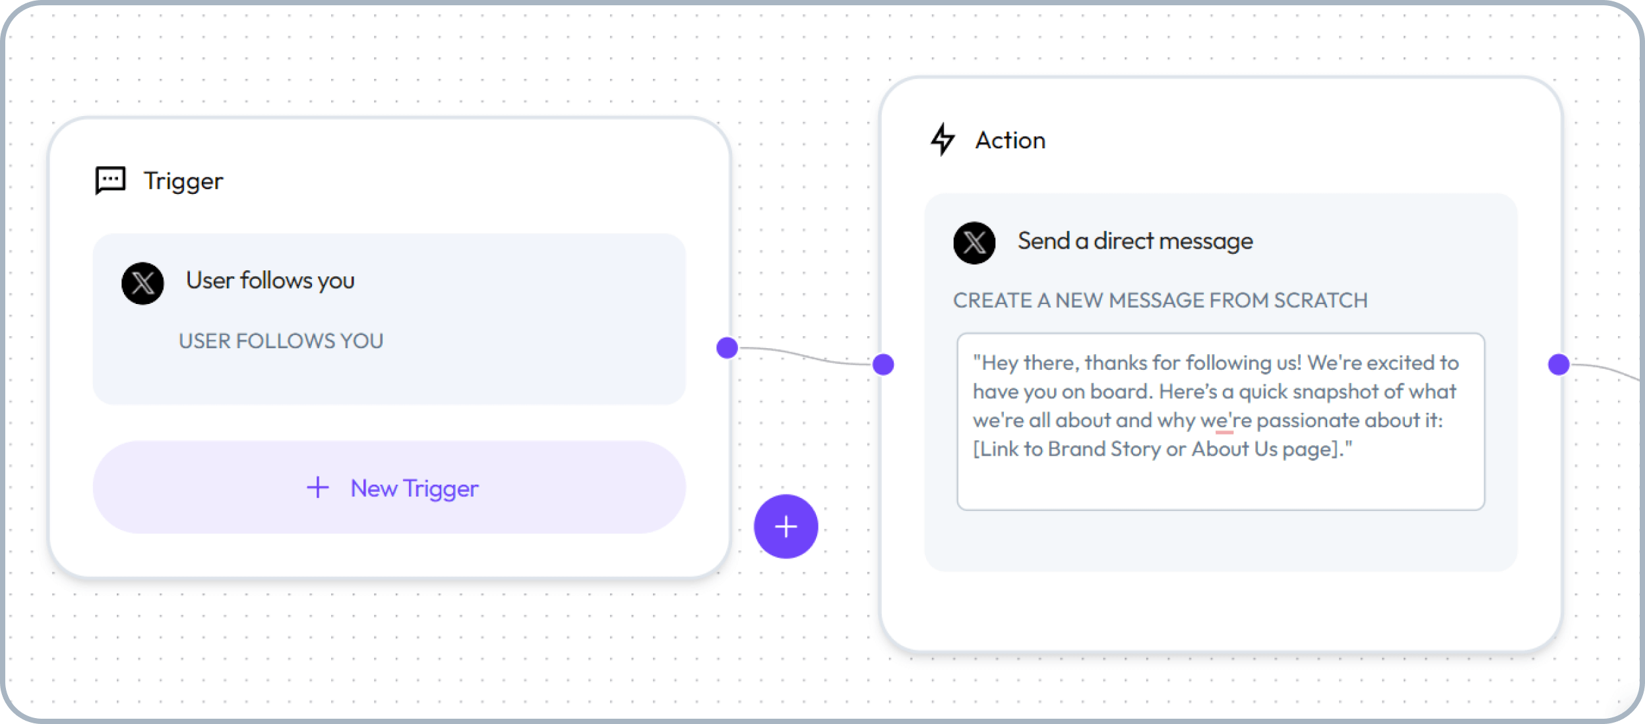1645x724 pixels.
Task: Click the CREATE A NEW MESSAGE FROM SCRATCH heading
Action: (x=1160, y=300)
